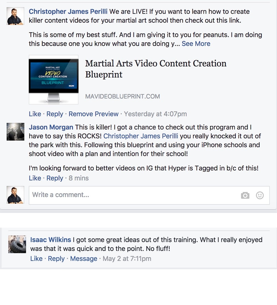The height and width of the screenshot is (305, 277).
Task: Click the avatar beside the comment box
Action: (x=15, y=195)
